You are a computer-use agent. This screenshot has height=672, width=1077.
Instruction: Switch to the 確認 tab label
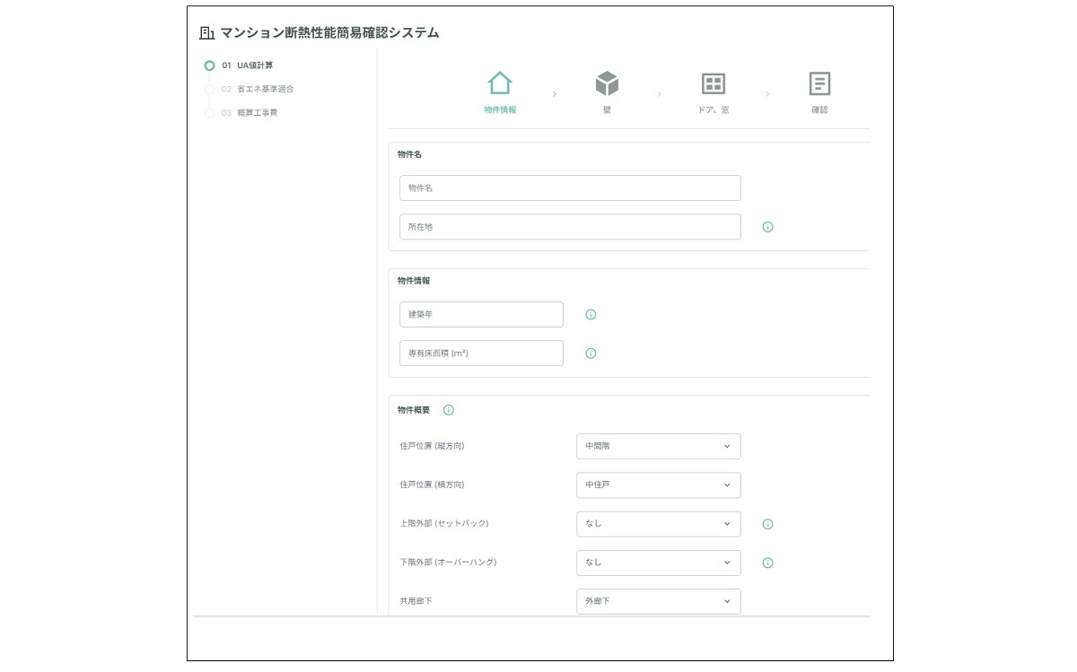[x=819, y=109]
